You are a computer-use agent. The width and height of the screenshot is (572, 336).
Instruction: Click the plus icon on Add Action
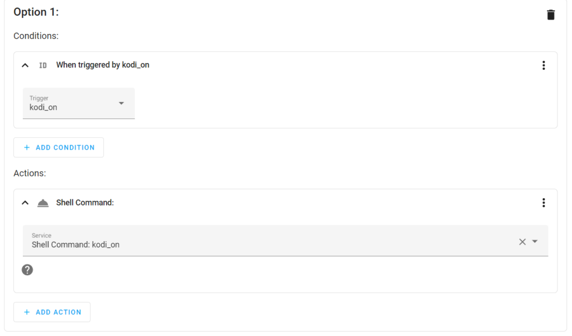[x=27, y=313]
